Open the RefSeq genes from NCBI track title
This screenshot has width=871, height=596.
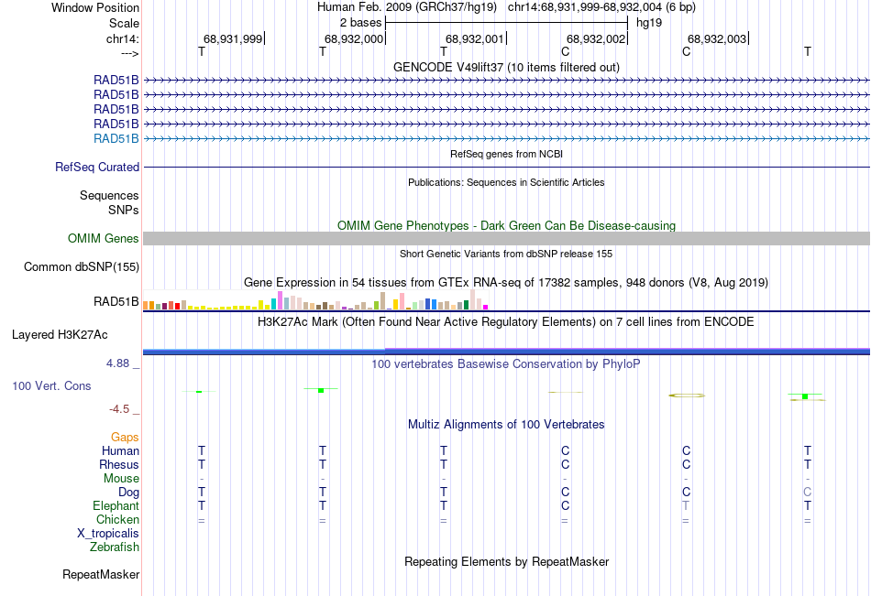[506, 154]
